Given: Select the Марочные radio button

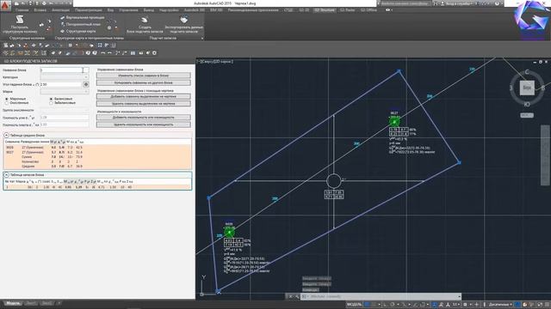Looking at the screenshot, I should pyautogui.click(x=7, y=100).
